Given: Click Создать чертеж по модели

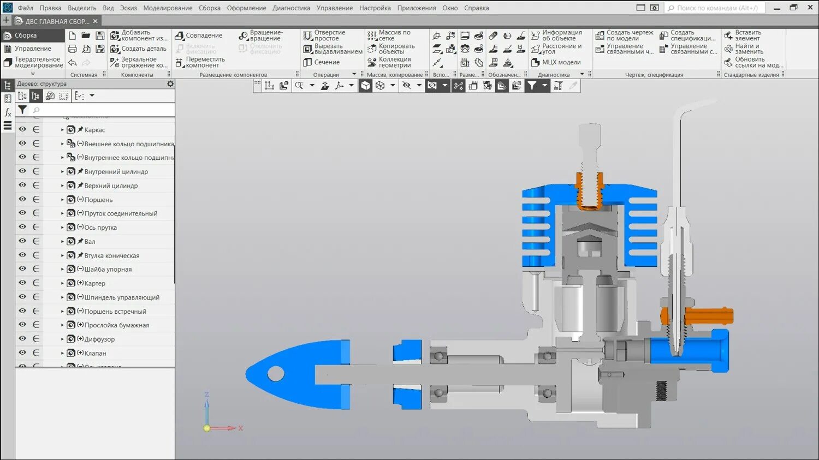Looking at the screenshot, I should 625,35.
